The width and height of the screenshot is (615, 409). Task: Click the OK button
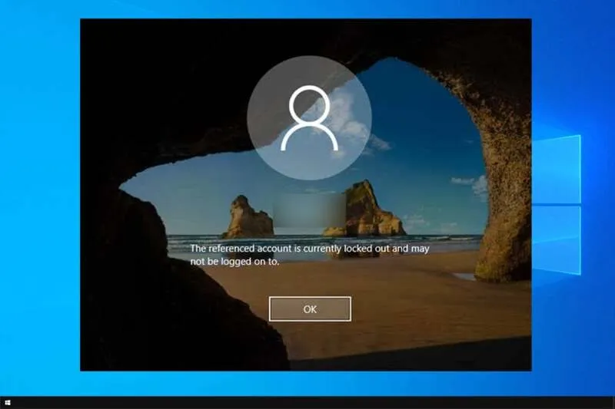[x=310, y=308]
